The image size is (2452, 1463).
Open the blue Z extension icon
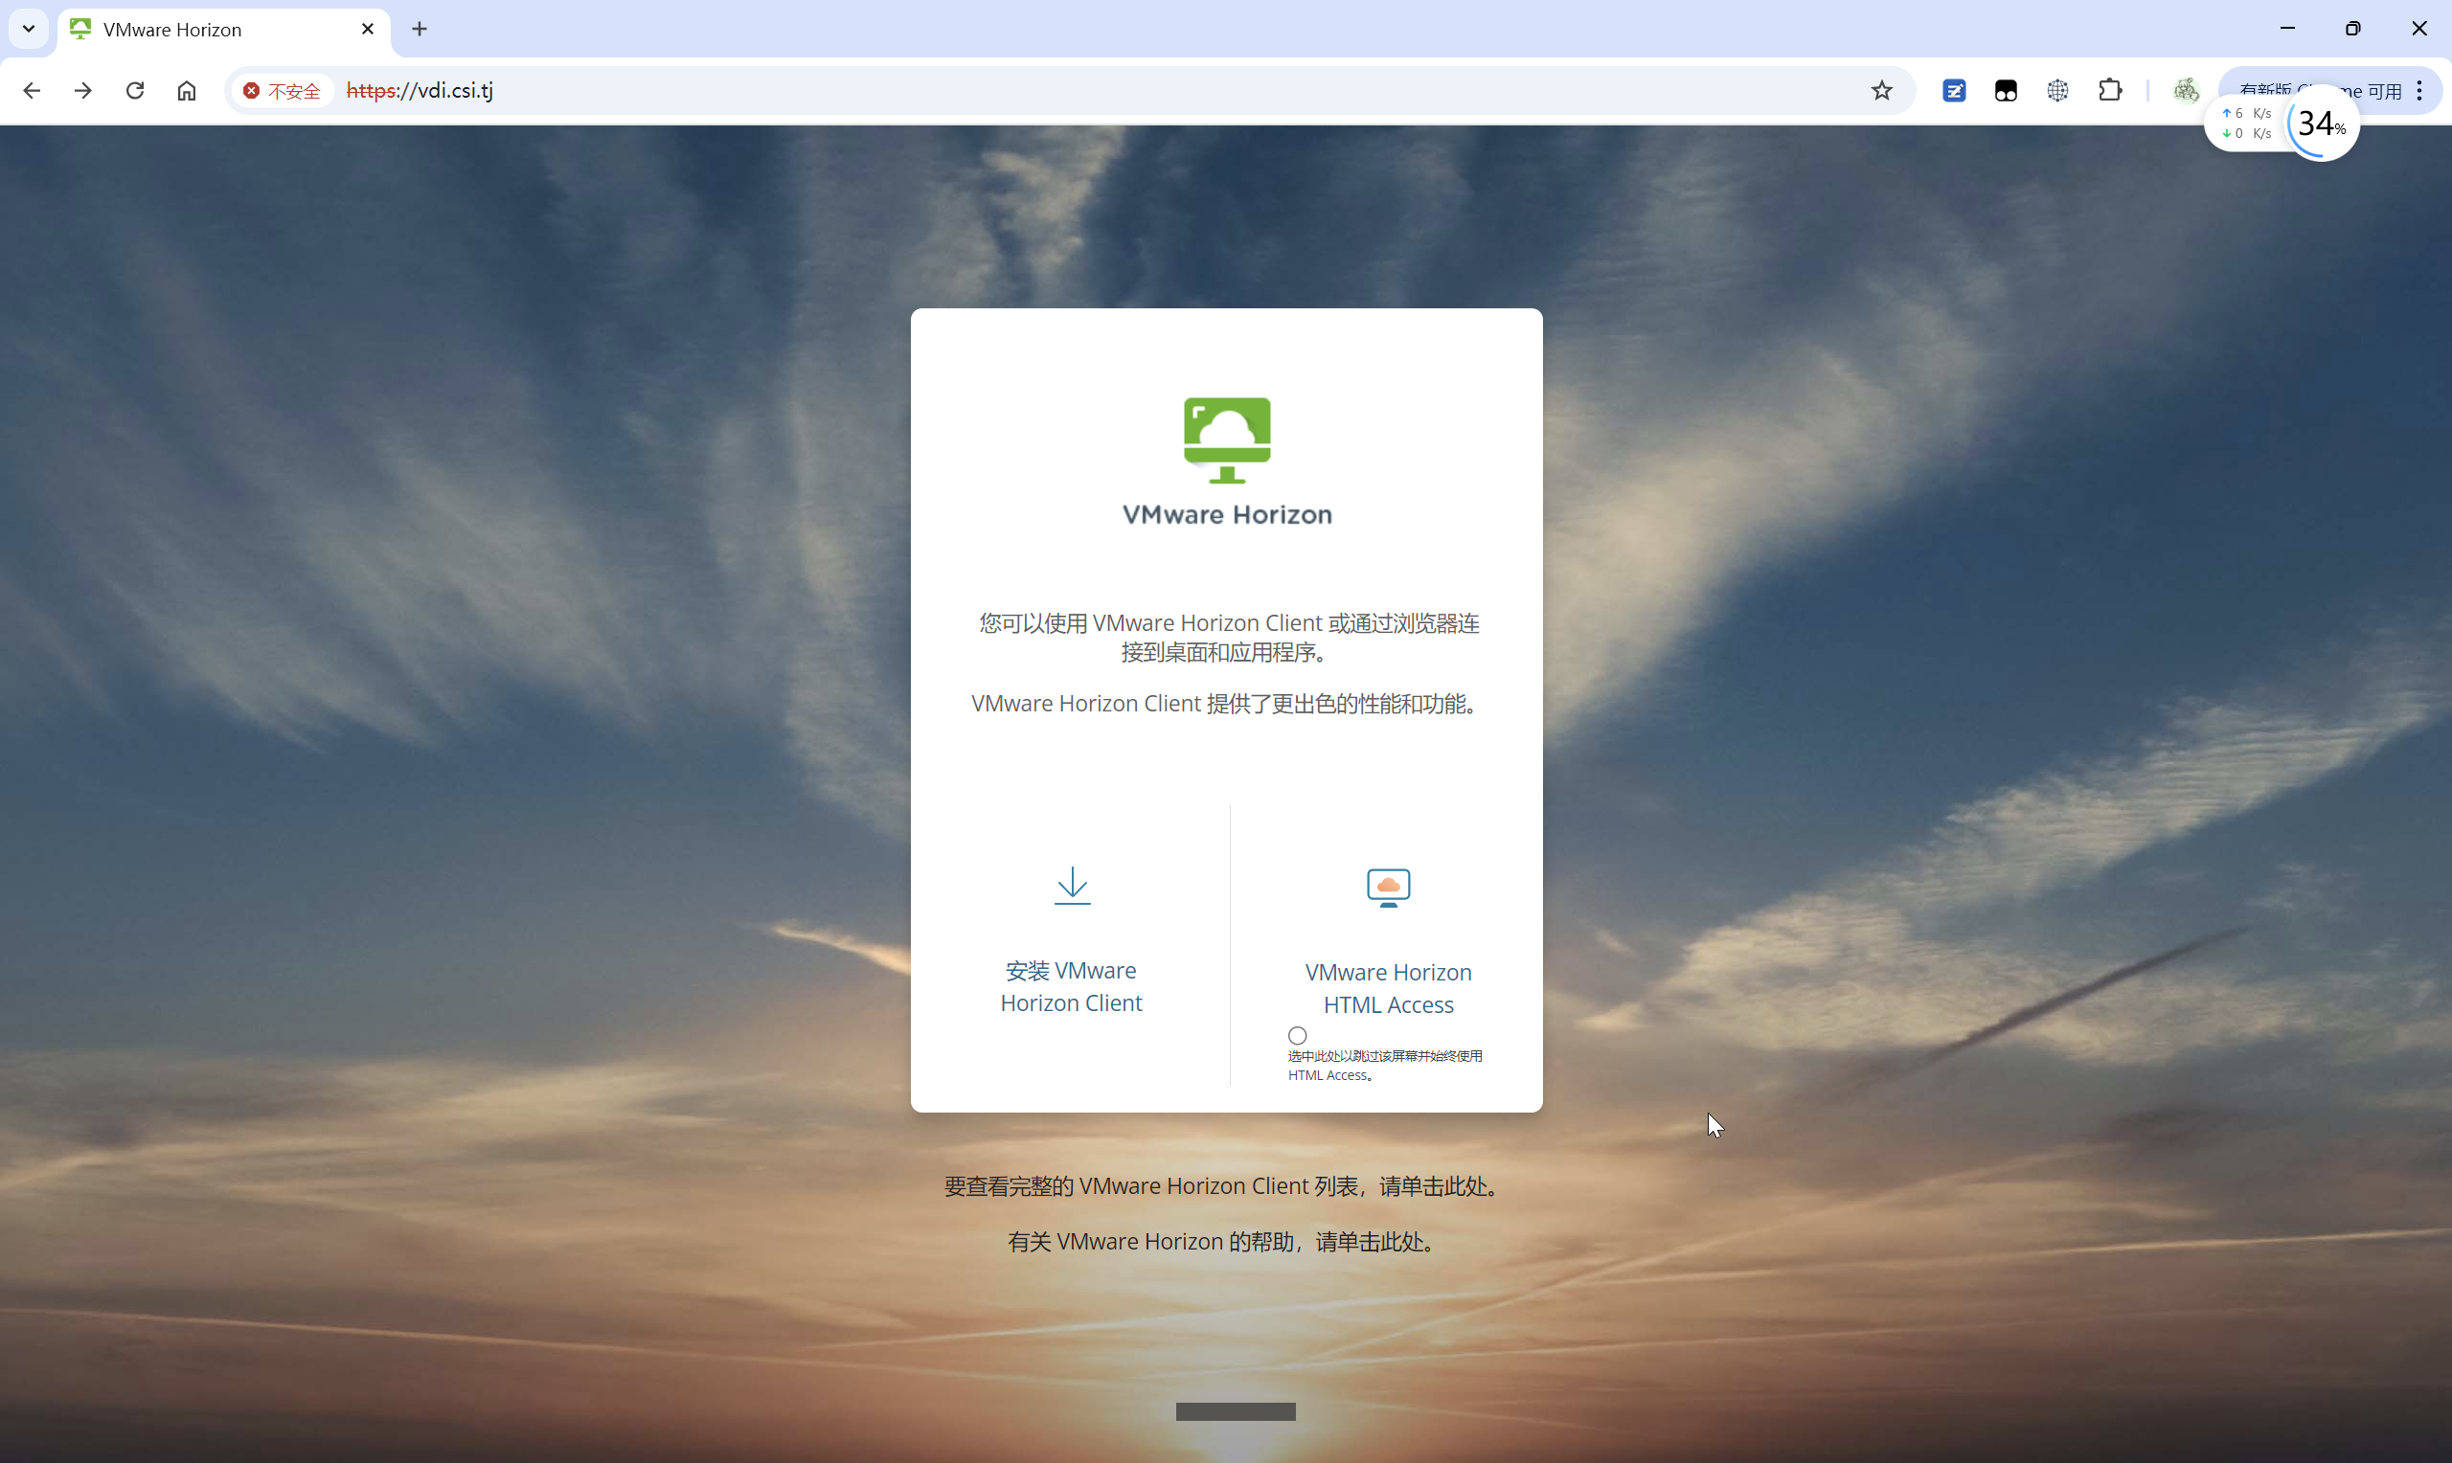tap(1954, 91)
